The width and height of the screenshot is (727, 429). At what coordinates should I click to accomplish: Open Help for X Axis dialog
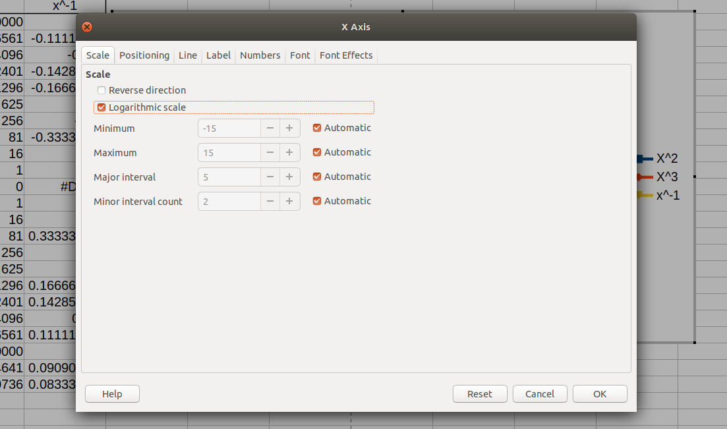[x=112, y=394]
